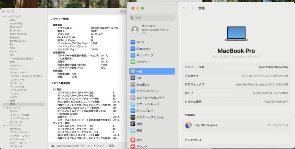Image resolution: width=295 pixels, height=149 pixels.
Task: Click the laptop icon in path bar
Action: [x=53, y=146]
